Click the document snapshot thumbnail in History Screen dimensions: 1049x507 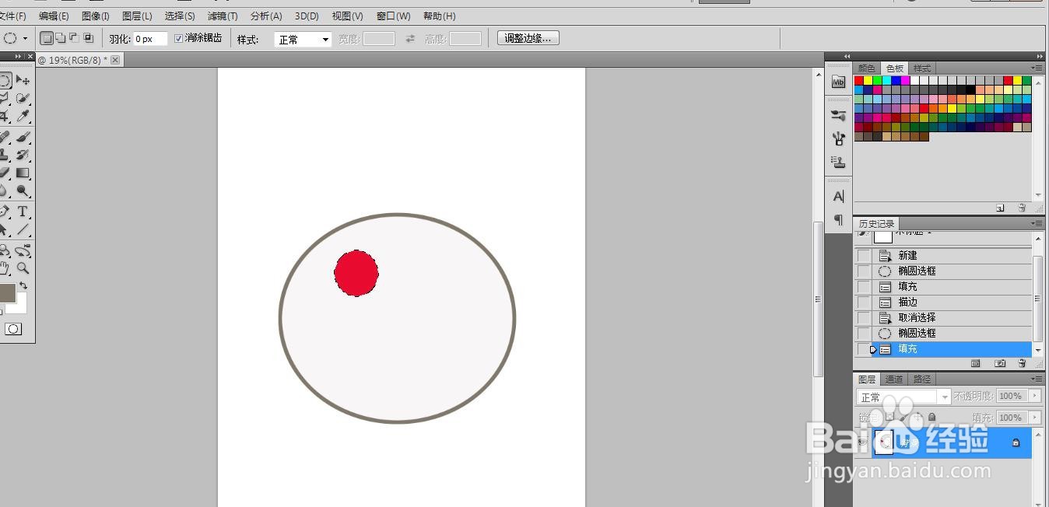[883, 236]
